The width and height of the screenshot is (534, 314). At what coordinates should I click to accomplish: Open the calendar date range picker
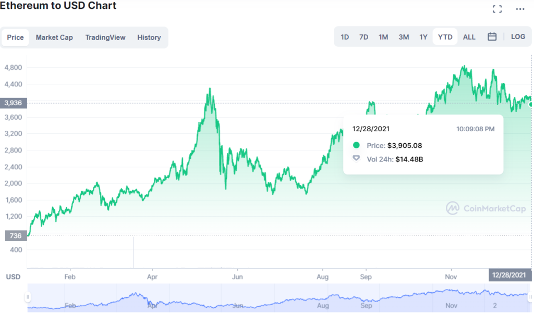(x=492, y=37)
